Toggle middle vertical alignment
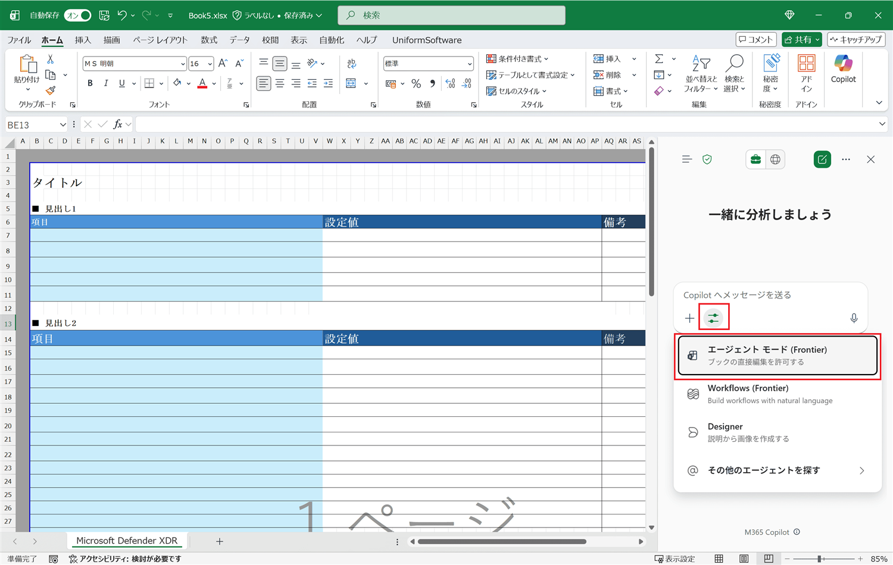893x565 pixels. click(280, 63)
